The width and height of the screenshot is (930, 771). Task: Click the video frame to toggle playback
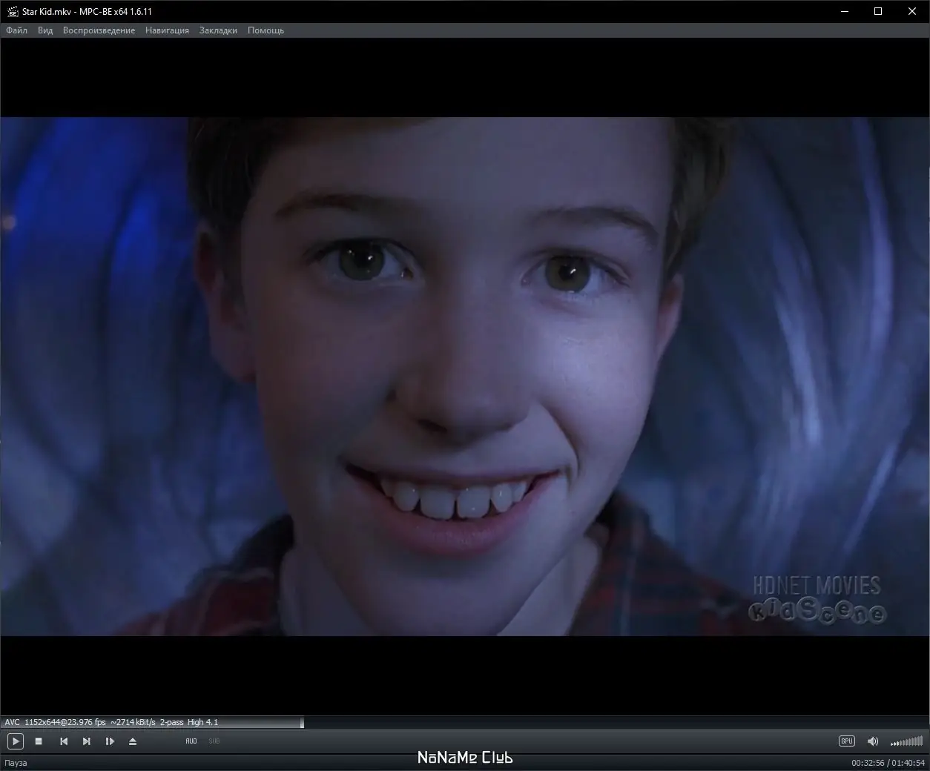pos(465,376)
